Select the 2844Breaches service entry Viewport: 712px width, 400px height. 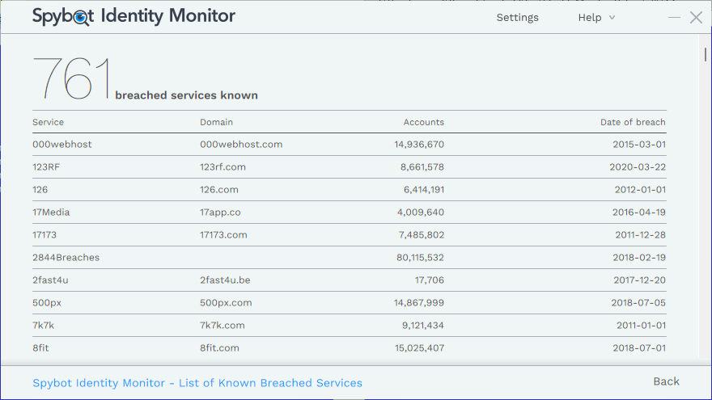(66, 258)
